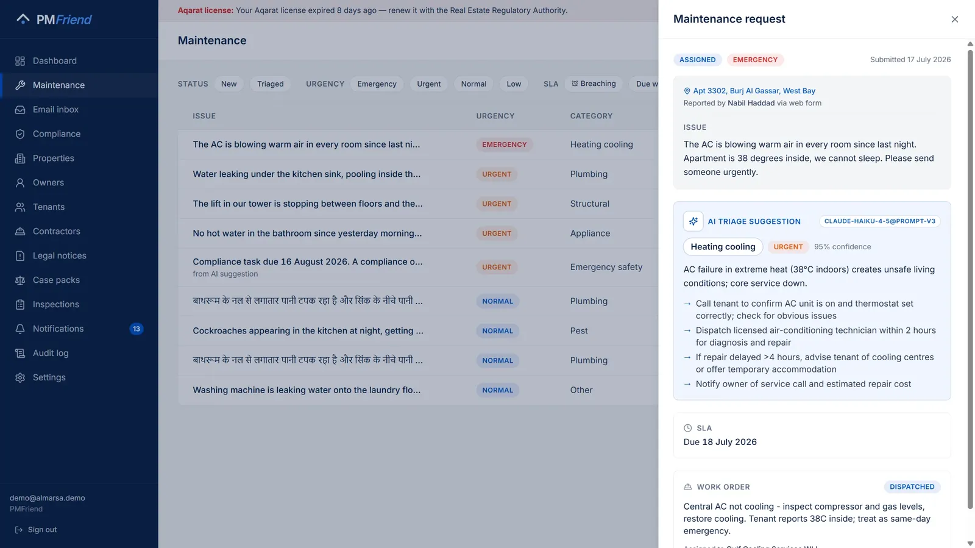The width and height of the screenshot is (975, 548).
Task: Close the Maintenance request panel
Action: [x=955, y=20]
